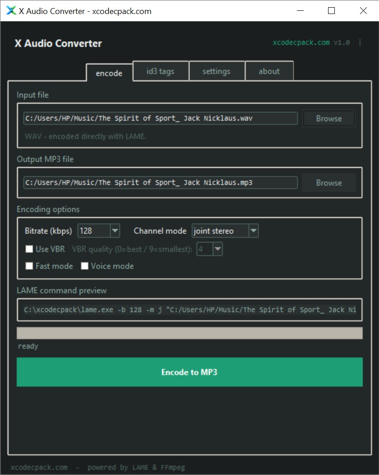Select the encode tab
The height and width of the screenshot is (475, 379).
coord(109,73)
